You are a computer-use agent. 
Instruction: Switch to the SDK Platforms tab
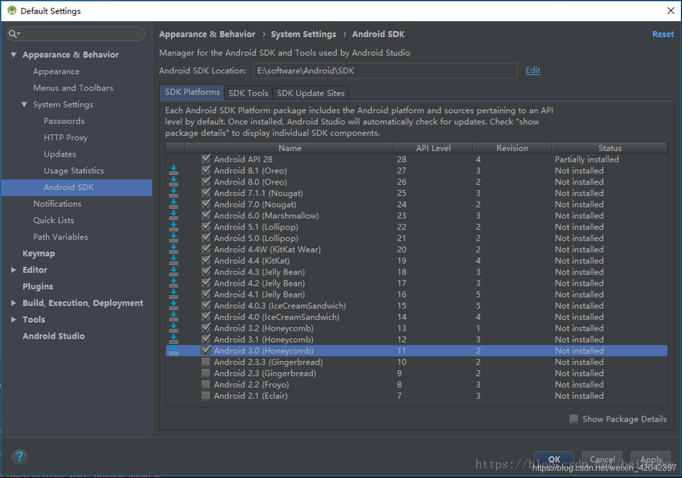[x=192, y=92]
